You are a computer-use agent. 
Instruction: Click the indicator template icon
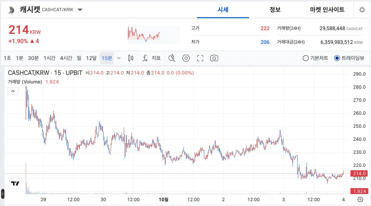(172, 58)
